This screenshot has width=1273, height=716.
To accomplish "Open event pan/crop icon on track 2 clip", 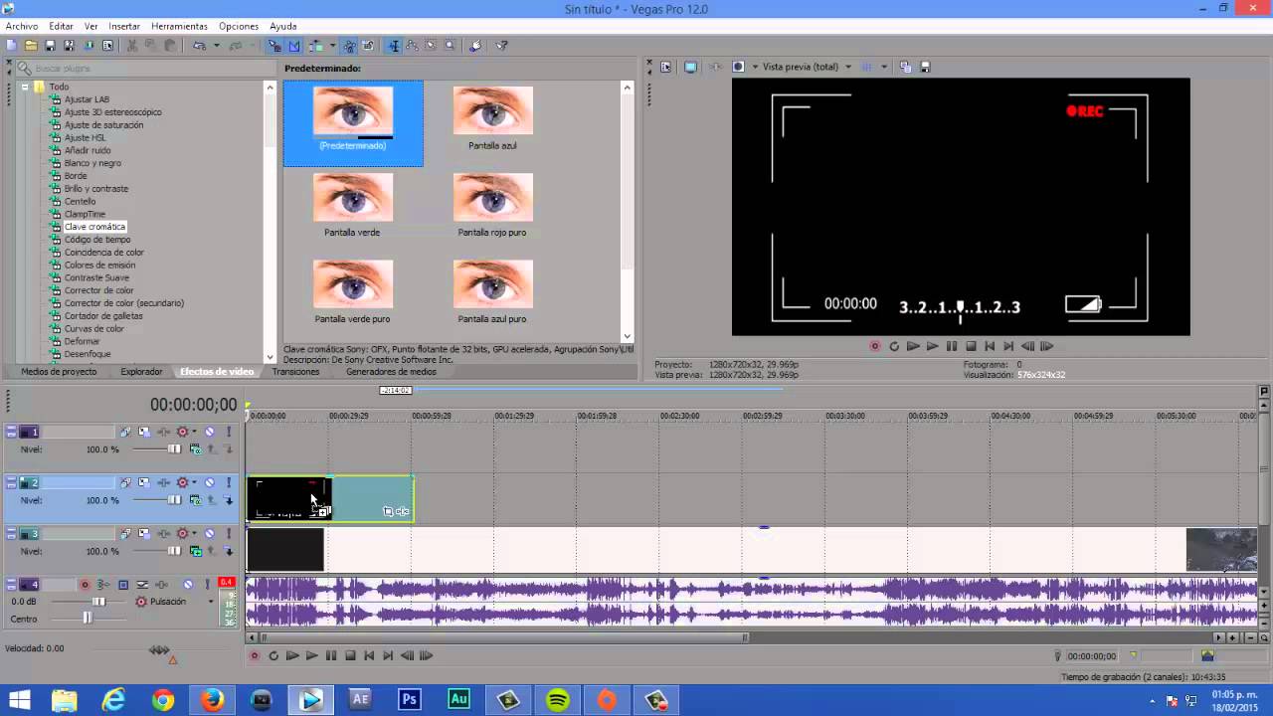I will [x=389, y=511].
